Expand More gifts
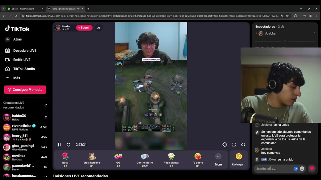The height and width of the screenshot is (180, 321). click(218, 160)
